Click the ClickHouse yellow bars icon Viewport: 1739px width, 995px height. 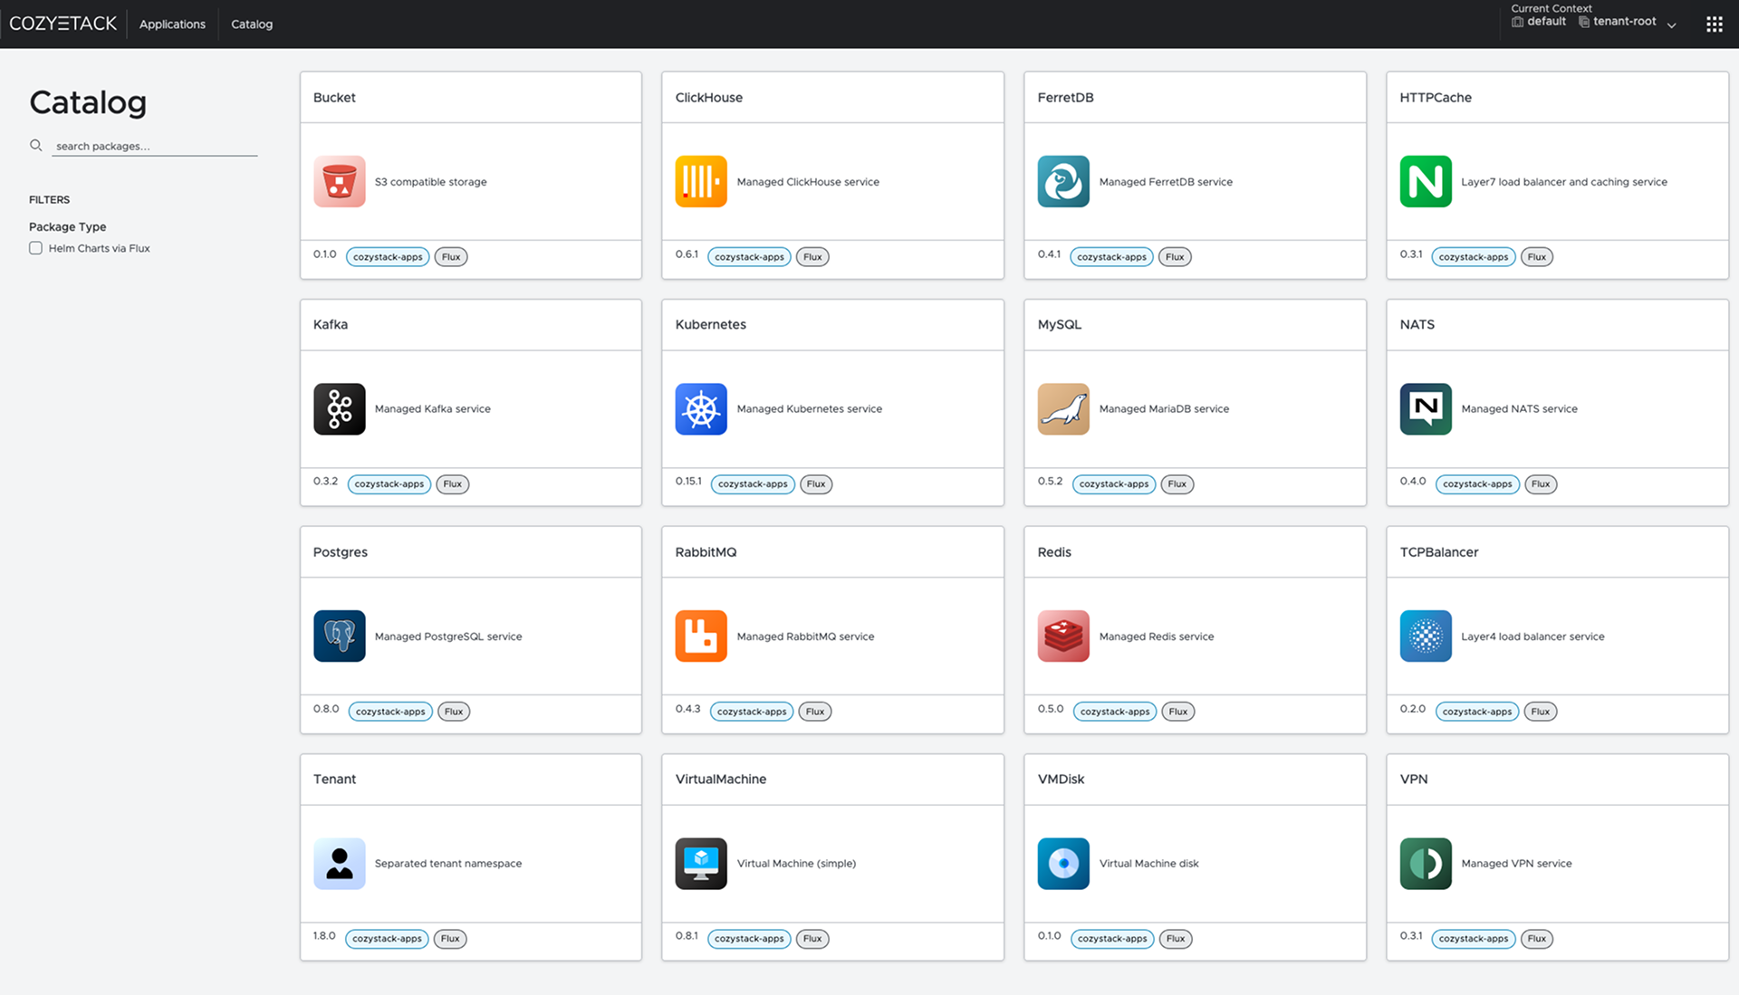701,182
